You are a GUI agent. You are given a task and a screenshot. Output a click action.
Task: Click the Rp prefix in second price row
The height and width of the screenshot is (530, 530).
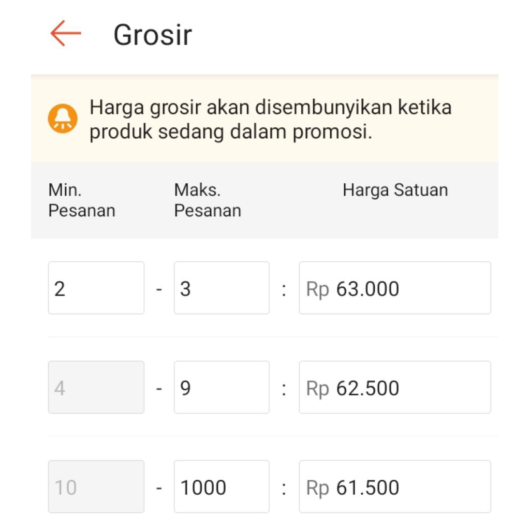tap(318, 388)
